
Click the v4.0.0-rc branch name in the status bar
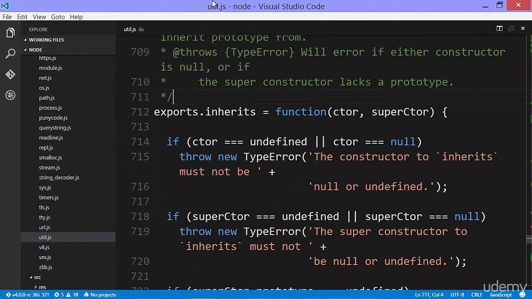pyautogui.click(x=30, y=295)
